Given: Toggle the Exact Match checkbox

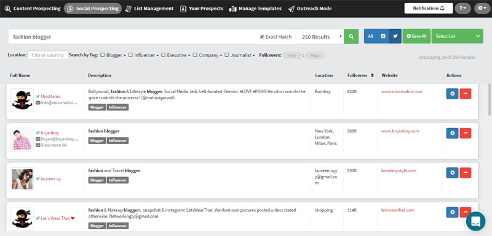Looking at the screenshot, I should coord(262,37).
